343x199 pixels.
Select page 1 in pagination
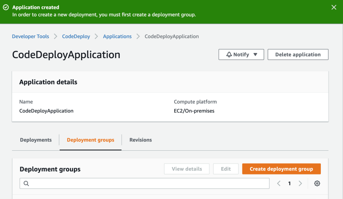tap(289, 183)
